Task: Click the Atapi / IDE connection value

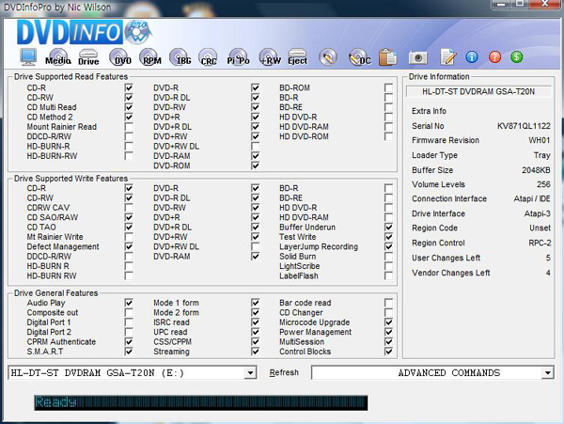Action: 532,199
